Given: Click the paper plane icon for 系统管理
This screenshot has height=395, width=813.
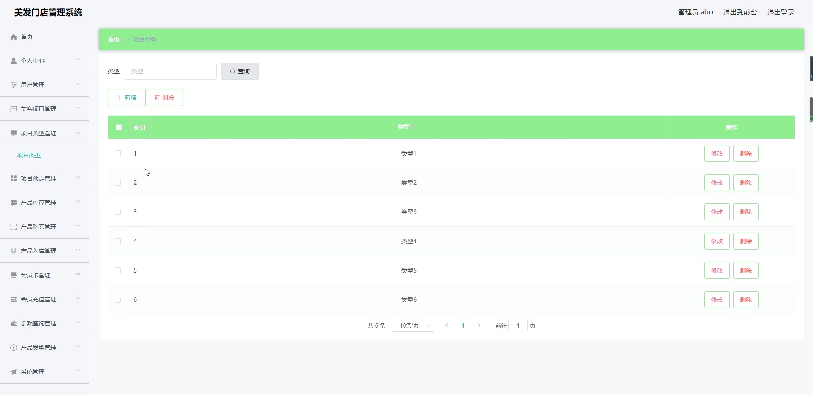Looking at the screenshot, I should (14, 372).
